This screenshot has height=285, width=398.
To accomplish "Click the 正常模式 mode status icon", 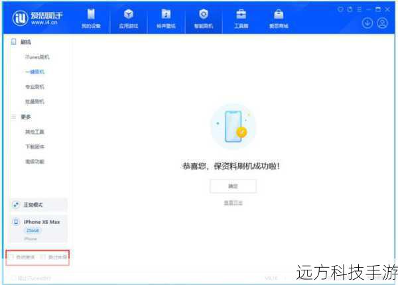I will pyautogui.click(x=16, y=205).
